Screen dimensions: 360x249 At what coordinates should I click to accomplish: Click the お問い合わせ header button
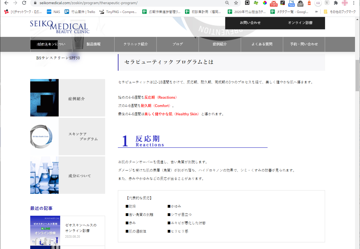[250, 23]
